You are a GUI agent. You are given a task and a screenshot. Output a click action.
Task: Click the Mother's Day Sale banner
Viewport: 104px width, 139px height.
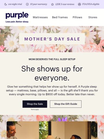tap(52, 39)
